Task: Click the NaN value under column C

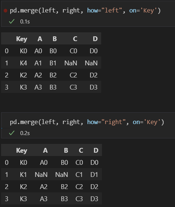Action: pos(71,63)
